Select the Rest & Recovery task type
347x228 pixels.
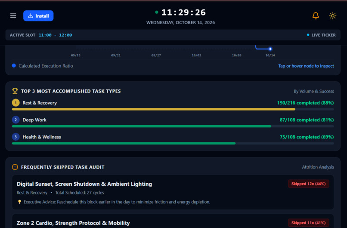(x=40, y=103)
